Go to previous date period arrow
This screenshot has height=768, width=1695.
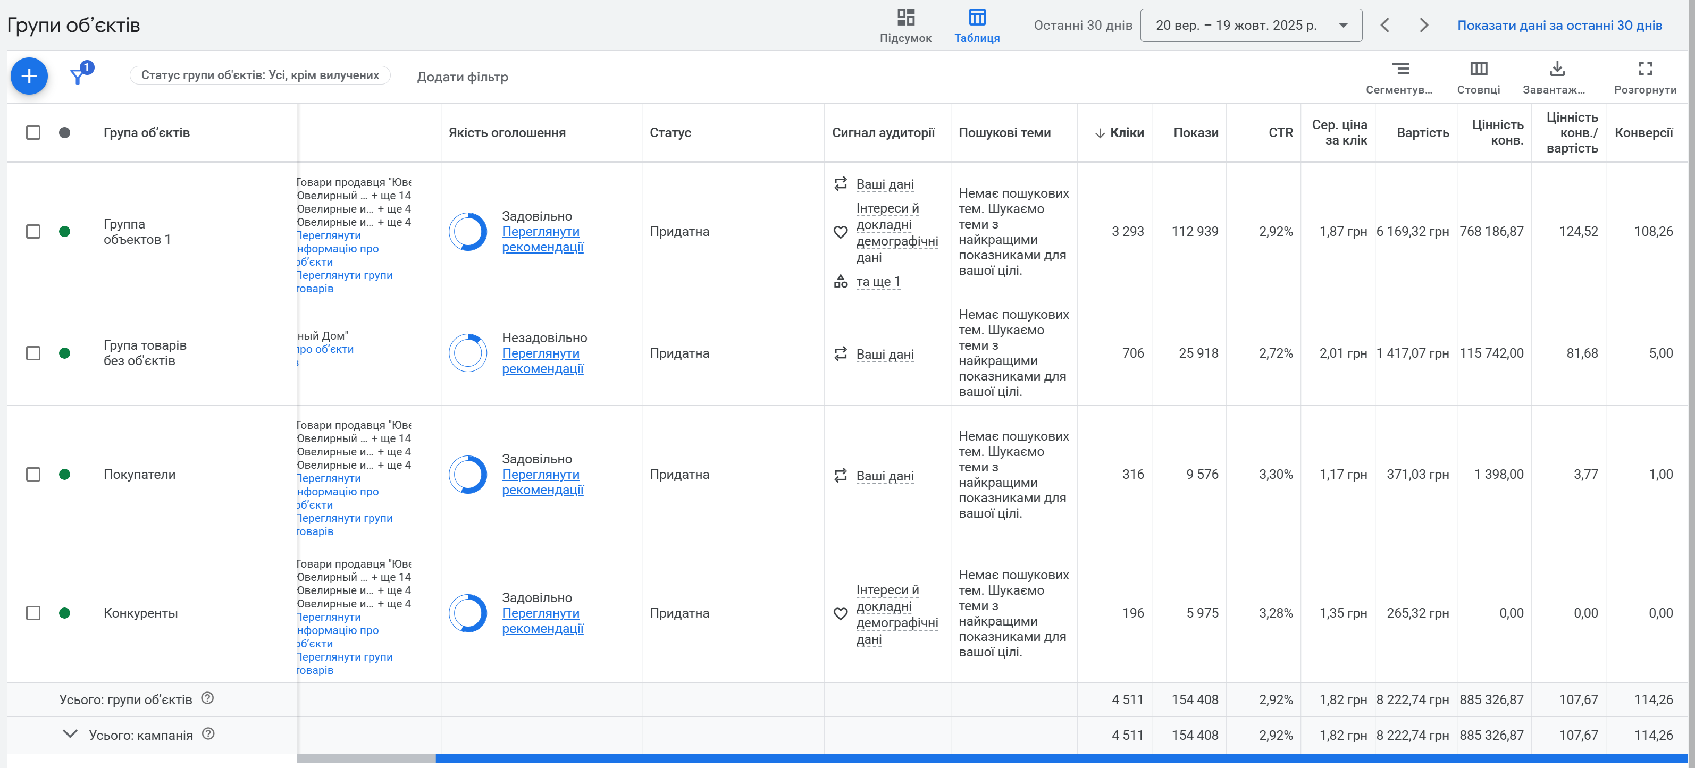click(x=1384, y=26)
